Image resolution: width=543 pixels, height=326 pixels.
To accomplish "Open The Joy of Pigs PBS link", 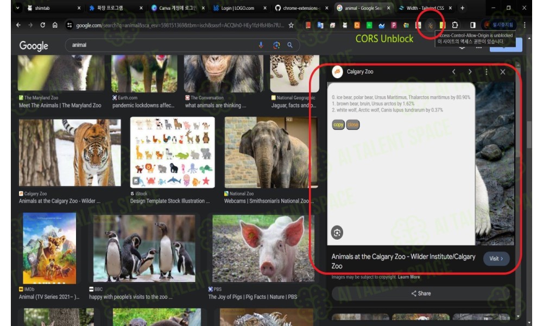I will [252, 297].
